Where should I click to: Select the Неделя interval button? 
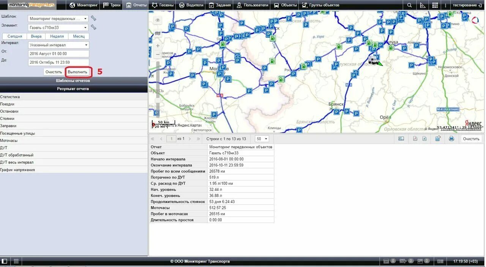pyautogui.click(x=57, y=36)
